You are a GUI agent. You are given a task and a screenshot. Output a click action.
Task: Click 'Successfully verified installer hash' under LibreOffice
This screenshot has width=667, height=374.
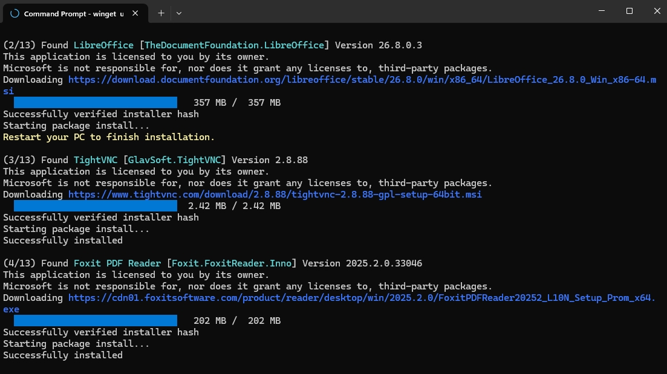point(101,114)
